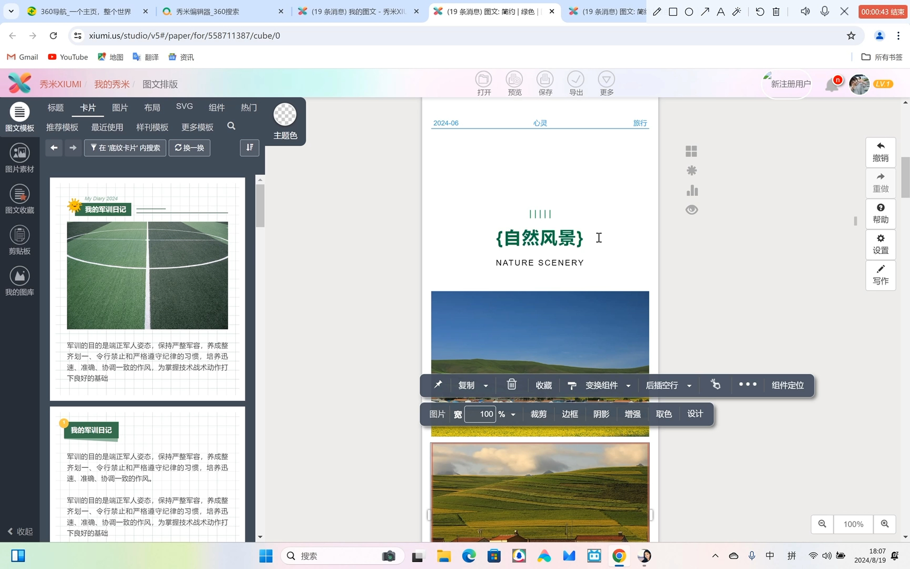This screenshot has height=569, width=910.
Task: Go forward with template right arrow
Action: pos(73,148)
